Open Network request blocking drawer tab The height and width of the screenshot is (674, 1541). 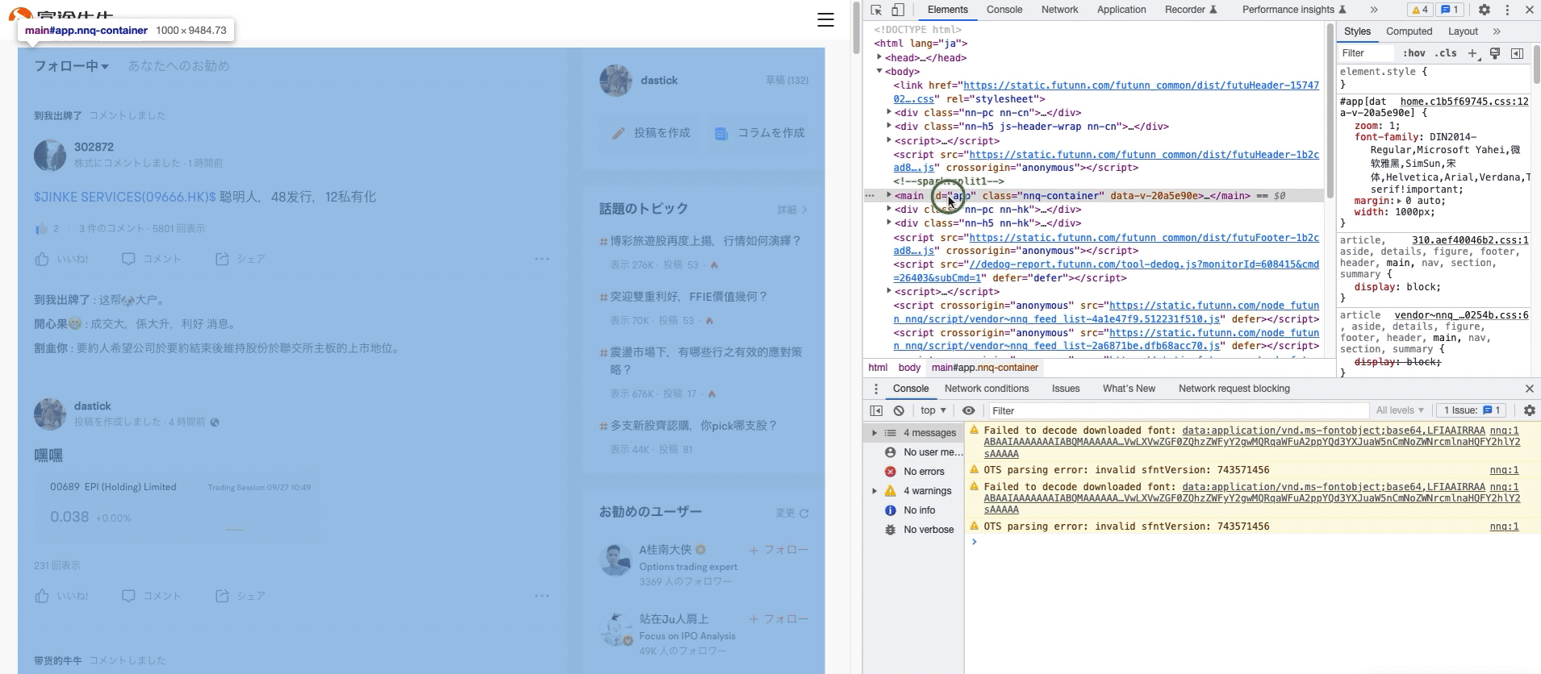(1234, 389)
